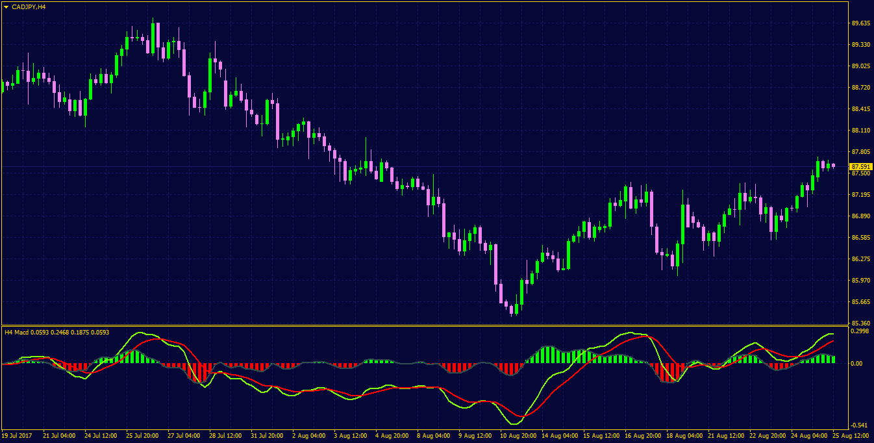Click the 27 Jul 04:00 time label
This screenshot has width=874, height=443.
[x=184, y=437]
